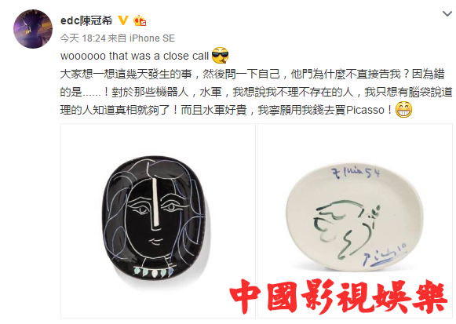Open the edc陳冠希 profile avatar
Screen dimensions: 456x324
33,29
